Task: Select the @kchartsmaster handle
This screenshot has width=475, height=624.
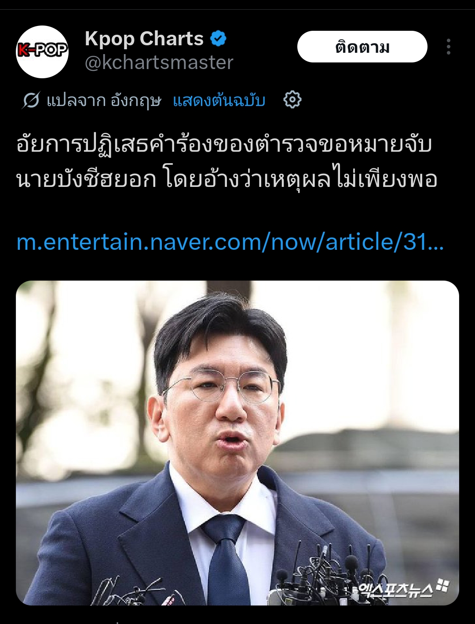Action: pyautogui.click(x=159, y=62)
